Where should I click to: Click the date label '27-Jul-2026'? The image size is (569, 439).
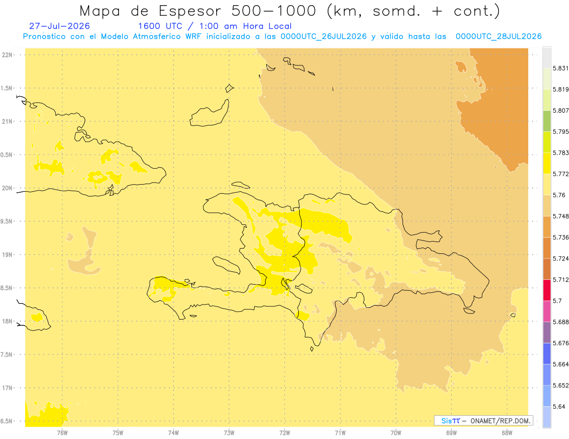(x=59, y=27)
